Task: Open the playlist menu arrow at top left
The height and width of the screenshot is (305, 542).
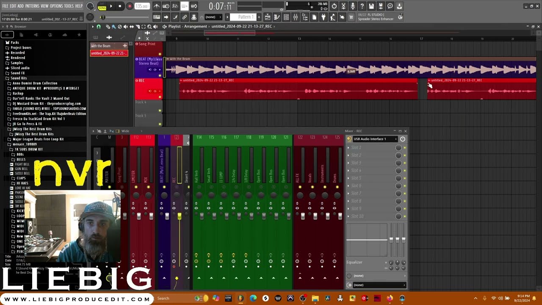Action: [x=93, y=27]
